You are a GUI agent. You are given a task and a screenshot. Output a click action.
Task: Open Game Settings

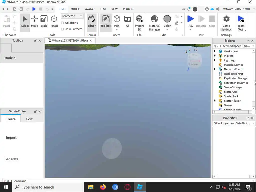pyautogui.click(x=226, y=23)
